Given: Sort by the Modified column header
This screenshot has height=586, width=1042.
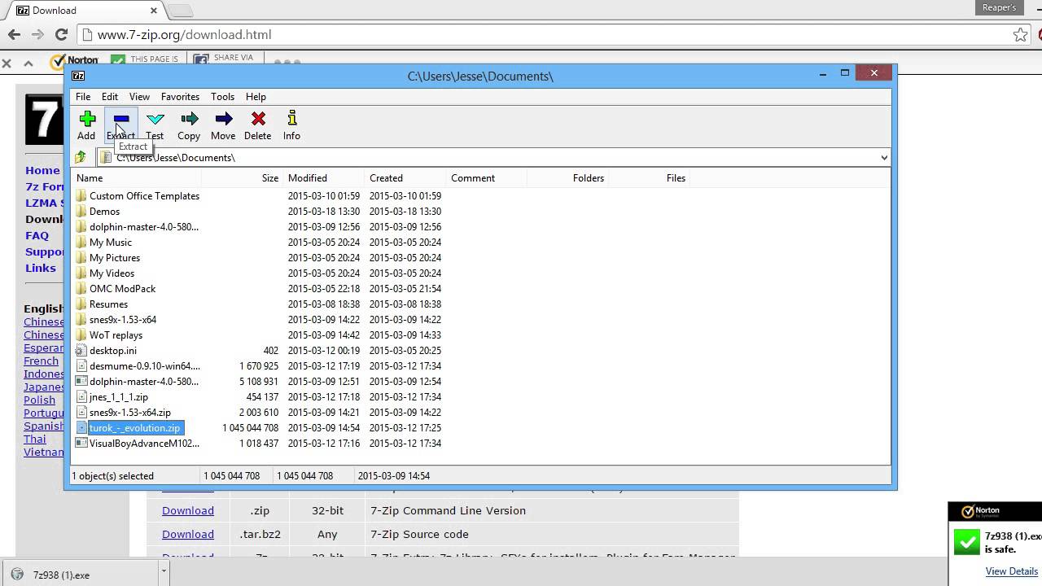Looking at the screenshot, I should tap(323, 178).
